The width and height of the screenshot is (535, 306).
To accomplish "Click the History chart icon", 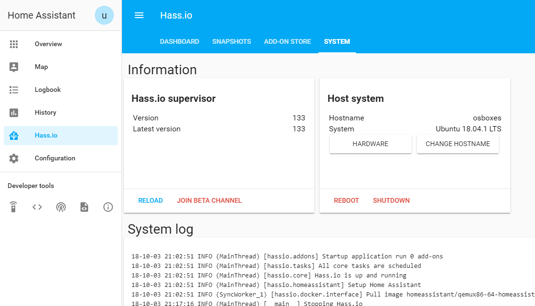I will tap(14, 113).
